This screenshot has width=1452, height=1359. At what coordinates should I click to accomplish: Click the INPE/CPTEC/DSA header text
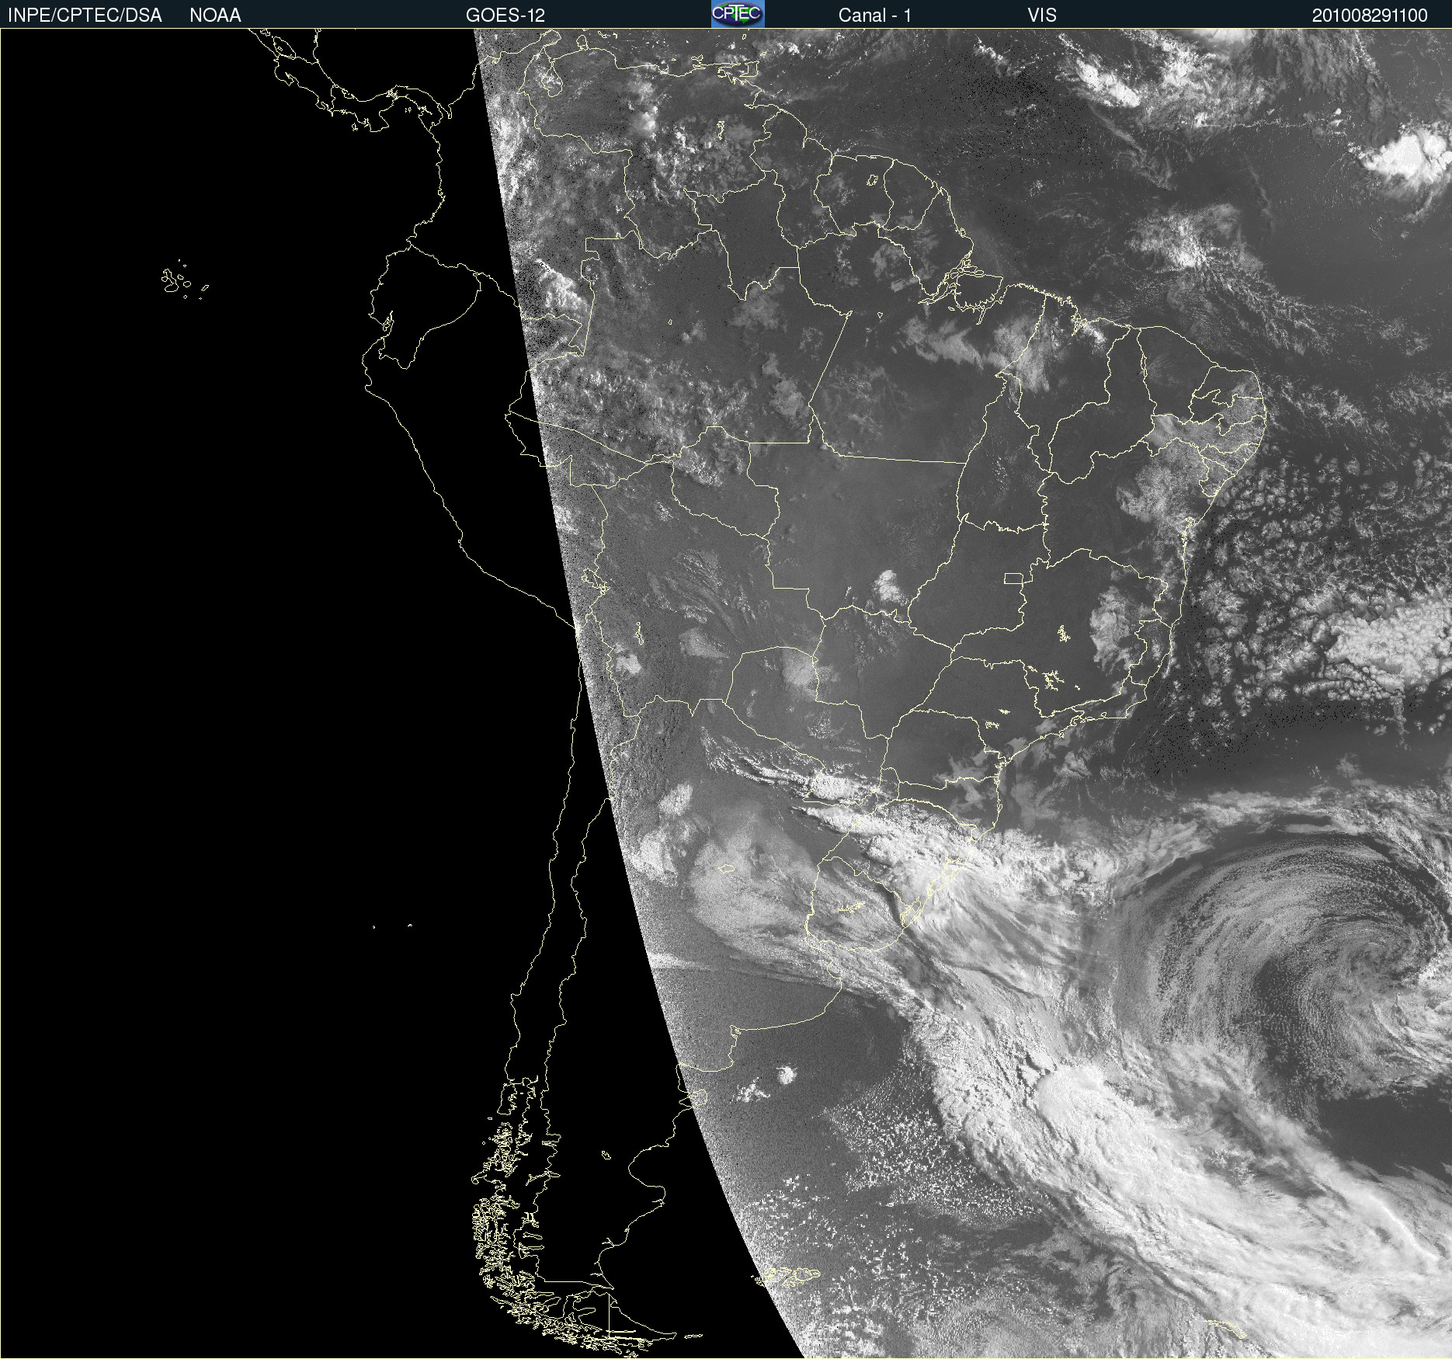point(85,16)
